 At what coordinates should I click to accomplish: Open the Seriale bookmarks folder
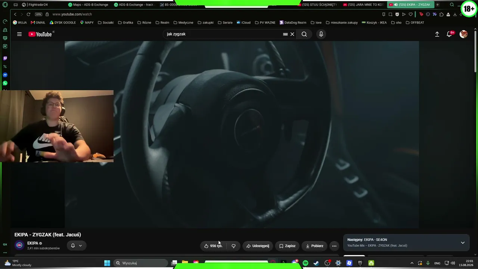(x=225, y=22)
